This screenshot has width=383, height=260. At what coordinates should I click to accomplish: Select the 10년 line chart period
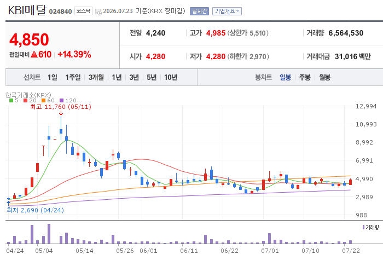(171, 78)
